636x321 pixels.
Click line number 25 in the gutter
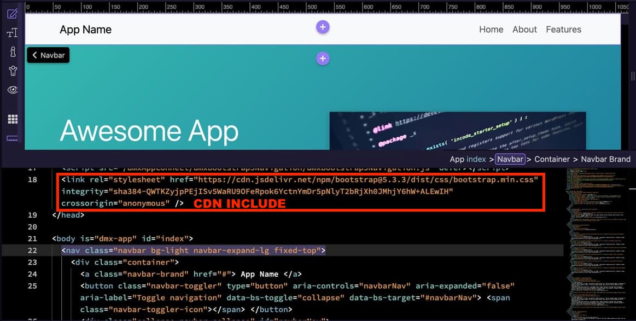pos(32,285)
